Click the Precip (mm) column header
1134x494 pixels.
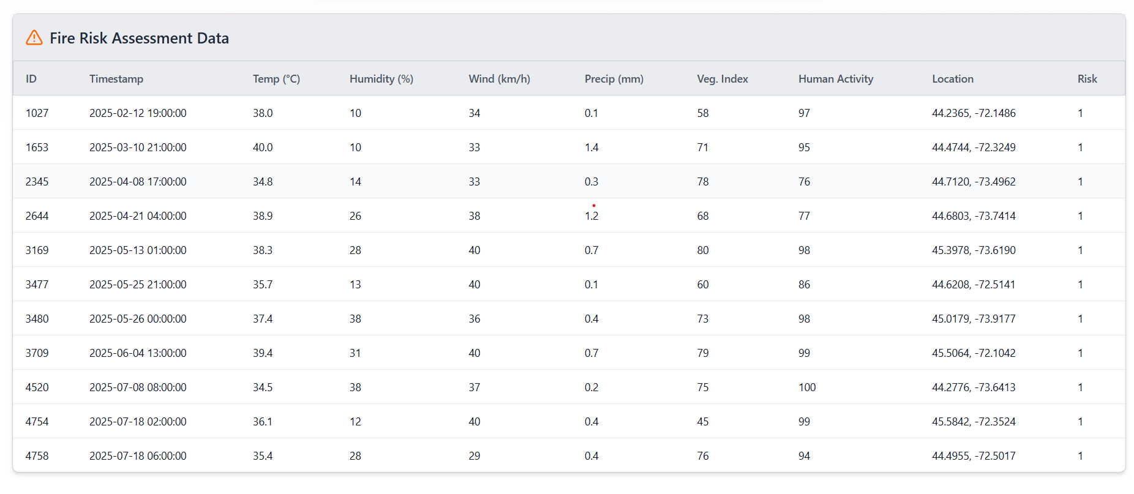click(x=614, y=79)
